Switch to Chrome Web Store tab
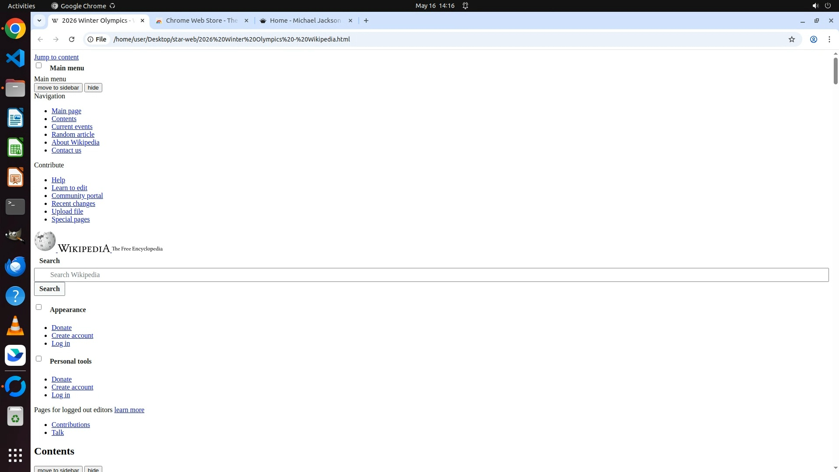Image resolution: width=839 pixels, height=472 pixels. coord(201,21)
